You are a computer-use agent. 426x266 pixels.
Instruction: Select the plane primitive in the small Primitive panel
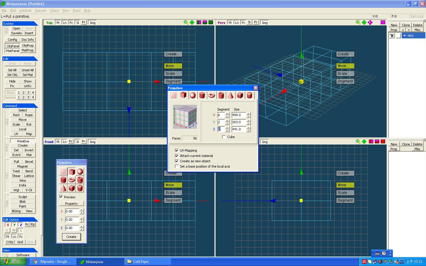(63, 172)
